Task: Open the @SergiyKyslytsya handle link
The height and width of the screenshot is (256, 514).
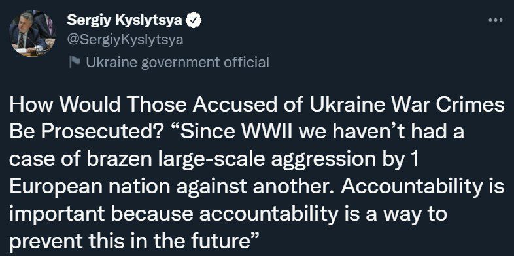Action: pos(125,40)
